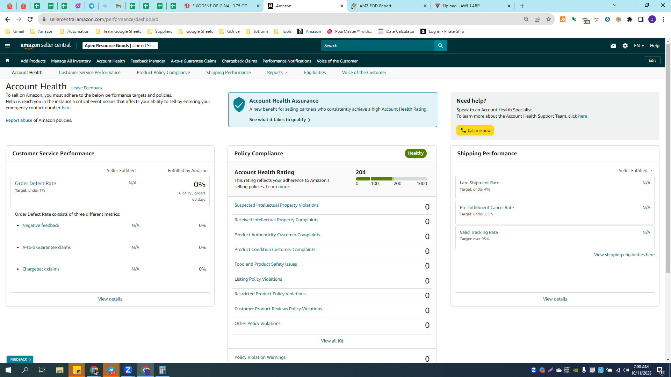
Task: Open a new browser tab
Action: click(522, 6)
